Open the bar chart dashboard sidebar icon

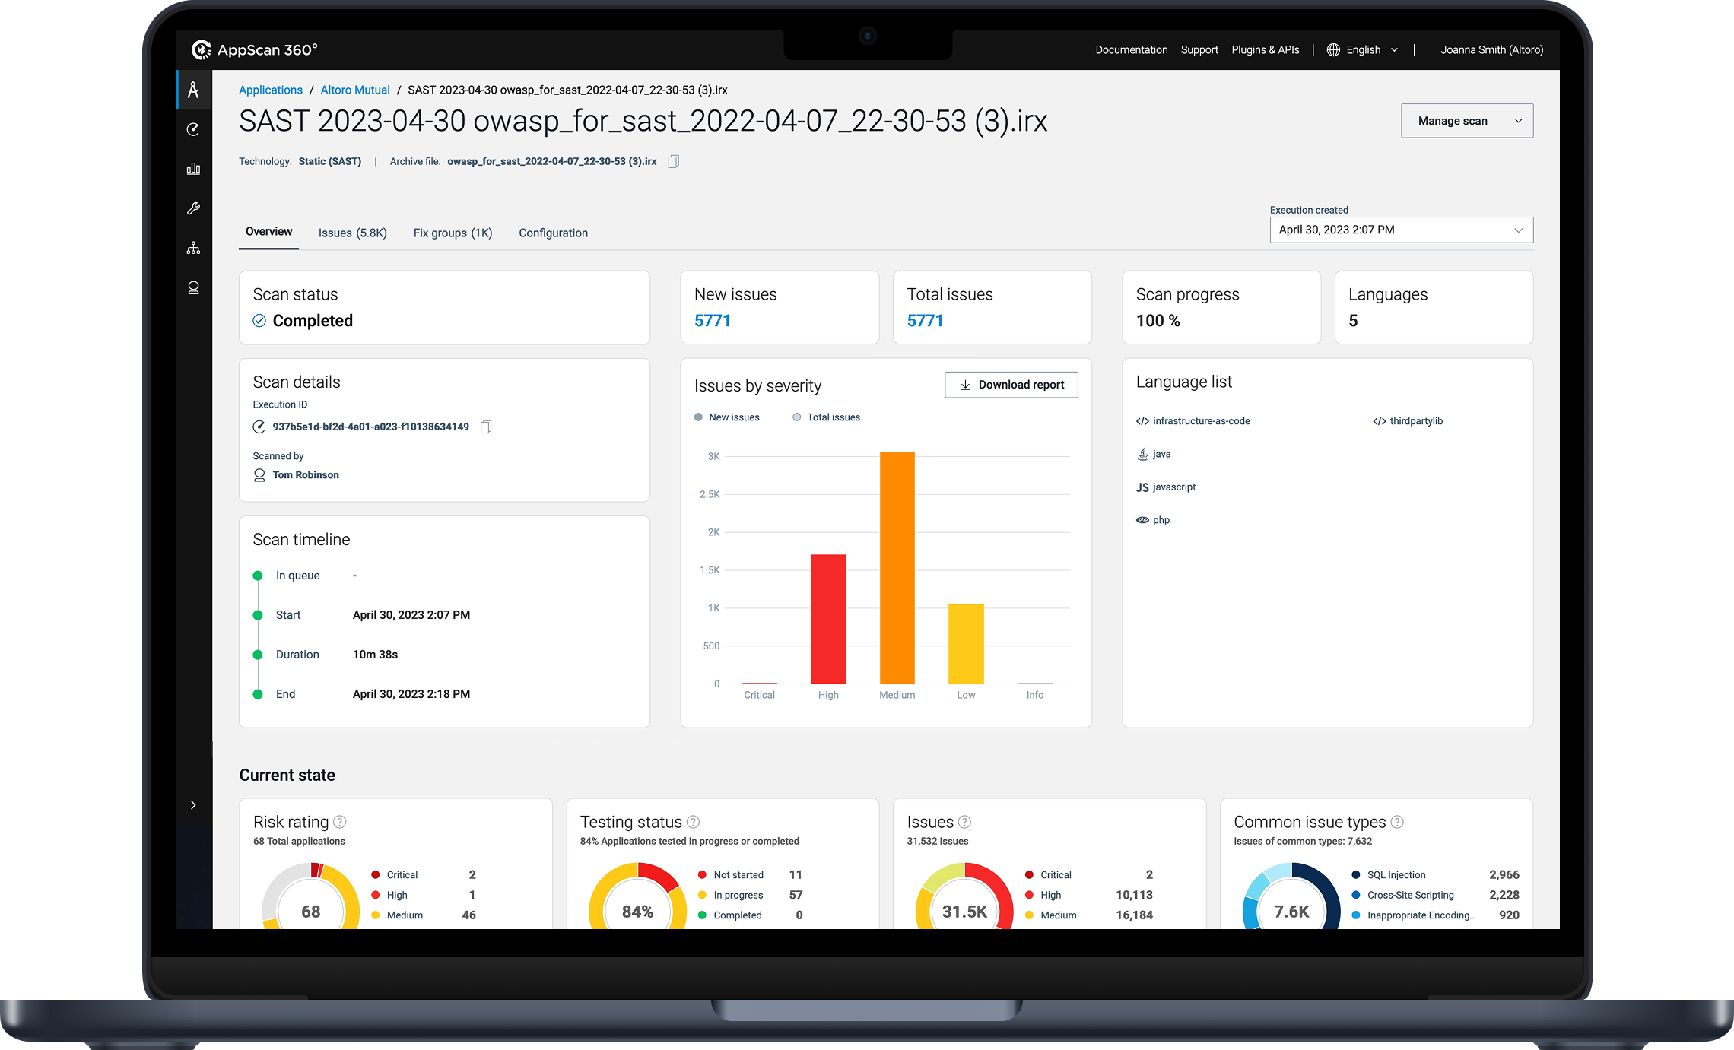pos(193,169)
